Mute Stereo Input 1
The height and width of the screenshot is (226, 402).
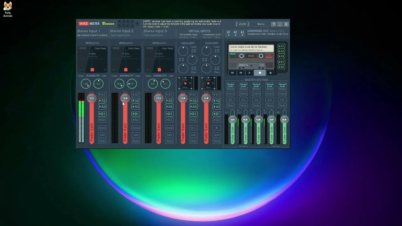click(102, 141)
